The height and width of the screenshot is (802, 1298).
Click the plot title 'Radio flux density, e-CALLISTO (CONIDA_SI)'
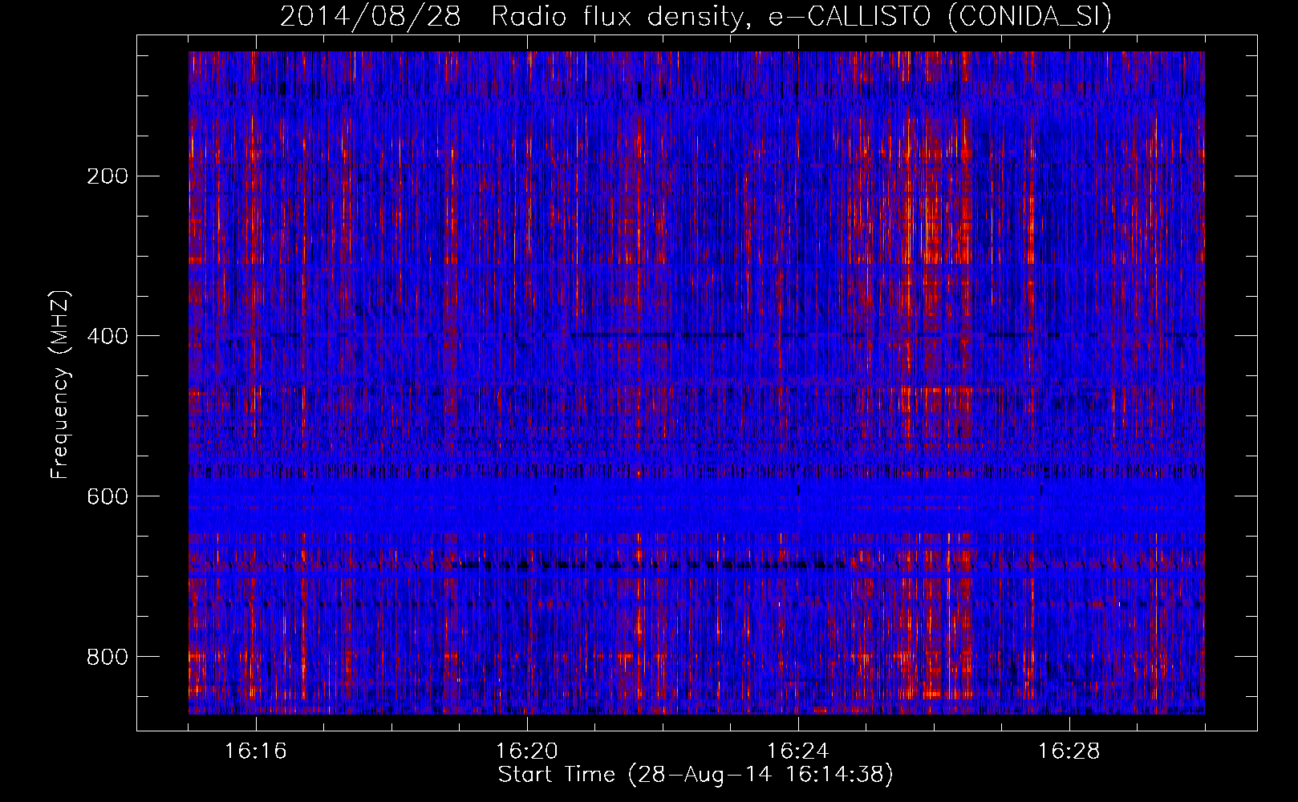click(801, 17)
